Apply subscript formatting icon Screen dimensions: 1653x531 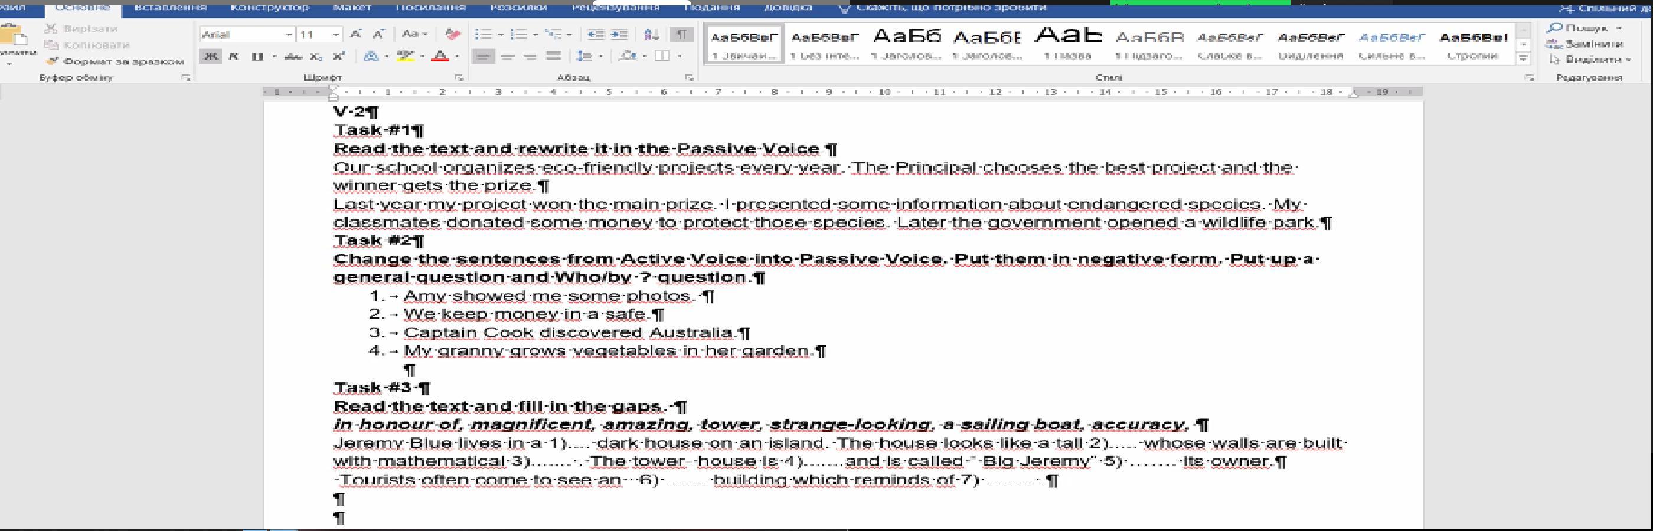click(316, 57)
